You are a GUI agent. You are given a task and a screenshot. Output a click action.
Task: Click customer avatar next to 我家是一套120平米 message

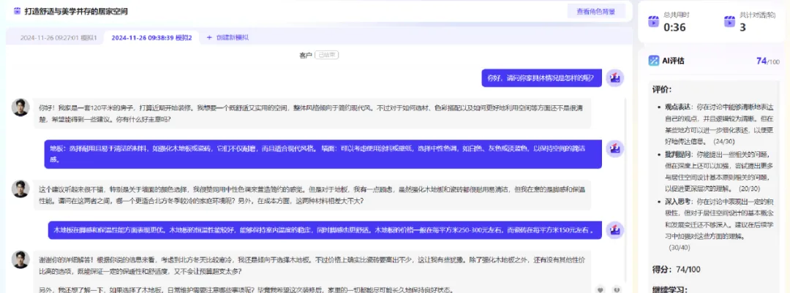click(20, 107)
